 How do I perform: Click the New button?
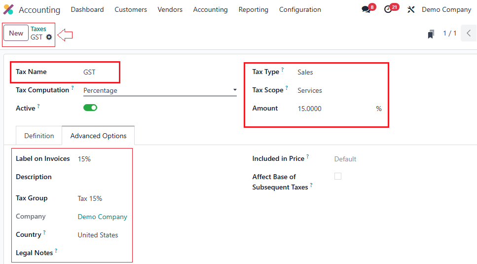point(16,33)
